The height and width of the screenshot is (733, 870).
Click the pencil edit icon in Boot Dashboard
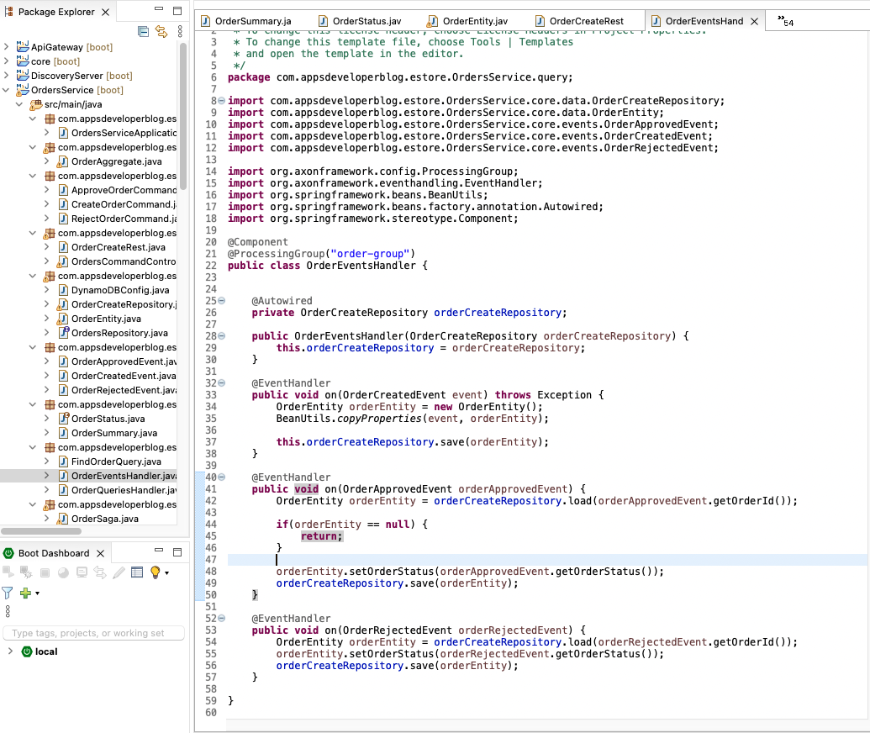click(x=119, y=573)
